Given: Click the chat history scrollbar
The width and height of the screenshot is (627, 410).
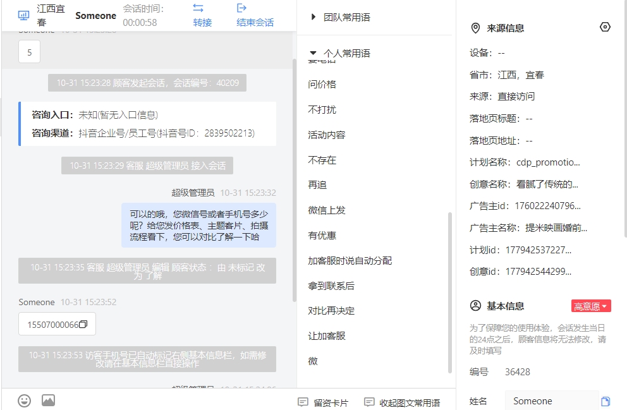Looking at the screenshot, I should tap(295, 180).
